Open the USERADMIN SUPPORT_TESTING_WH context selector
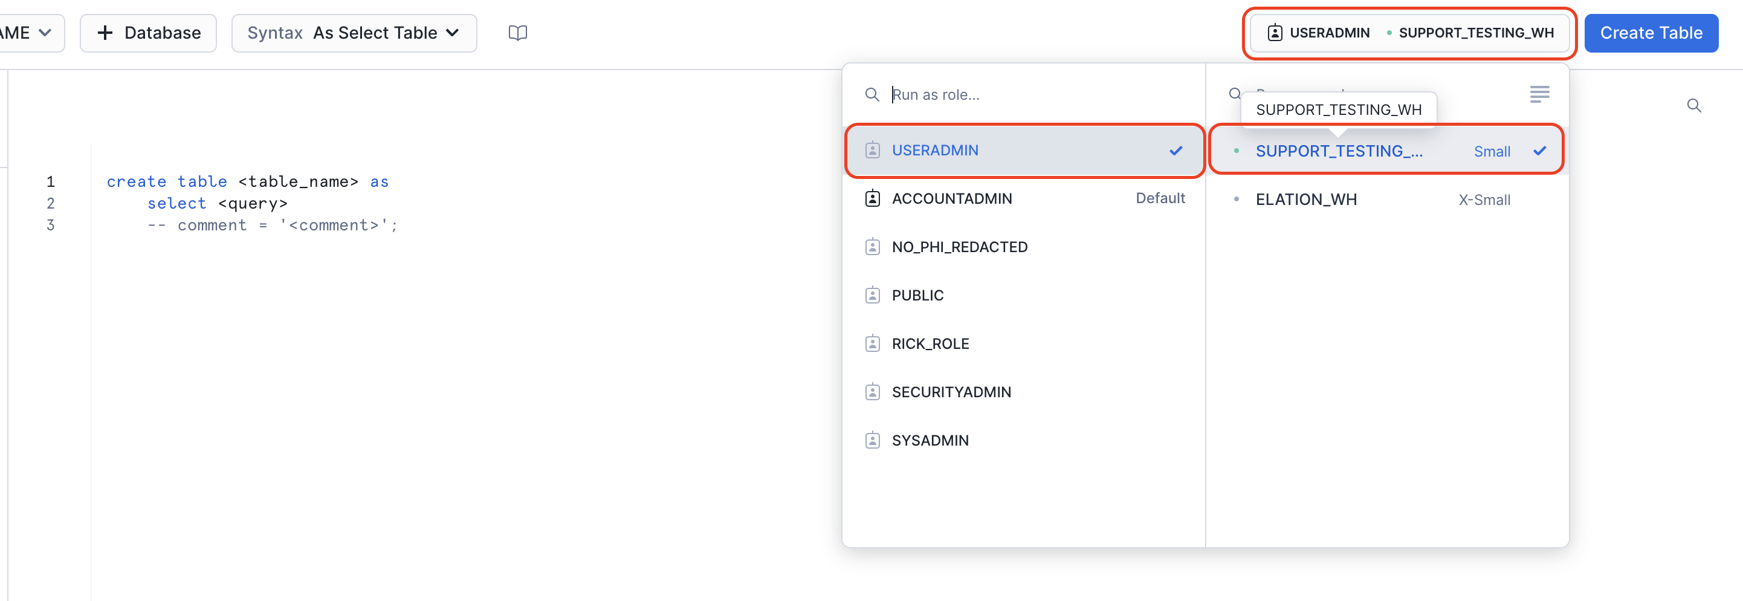This screenshot has height=601, width=1743. (x=1409, y=33)
